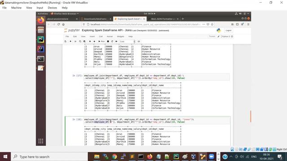Open the Jupyter View menu

[83, 37]
